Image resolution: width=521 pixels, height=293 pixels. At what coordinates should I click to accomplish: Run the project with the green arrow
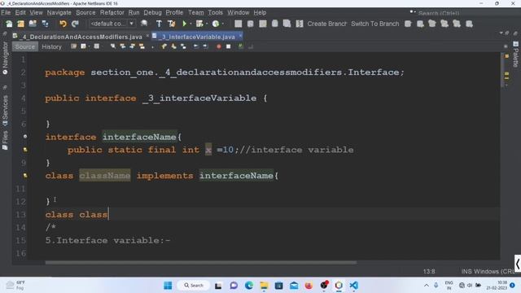click(x=185, y=24)
